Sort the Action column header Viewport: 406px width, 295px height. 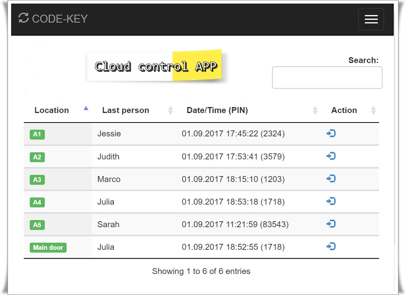(344, 110)
